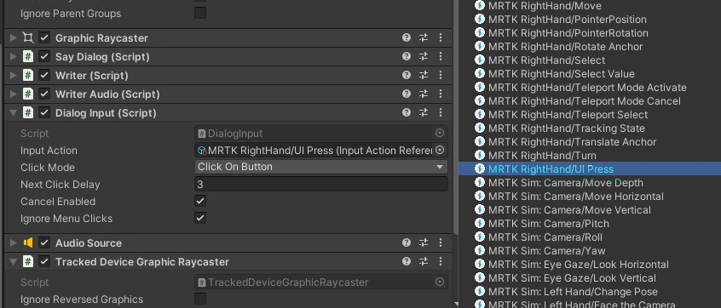This screenshot has height=308, width=721.
Task: Open help for Dialog Input script
Action: coord(406,112)
